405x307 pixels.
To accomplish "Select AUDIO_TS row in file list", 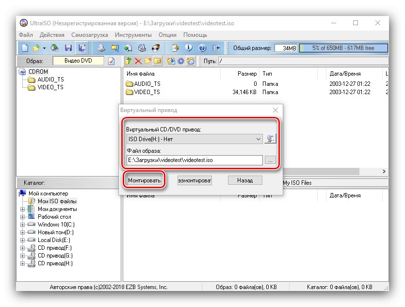I will click(x=256, y=83).
